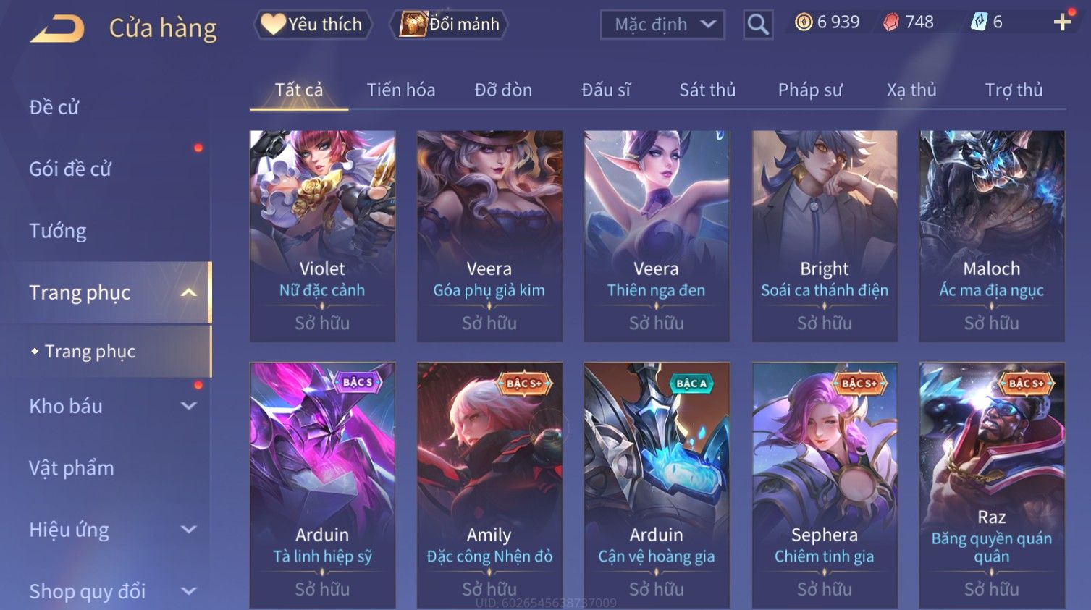Click the plus icon to add currency
The image size is (1091, 610).
[x=1063, y=22]
